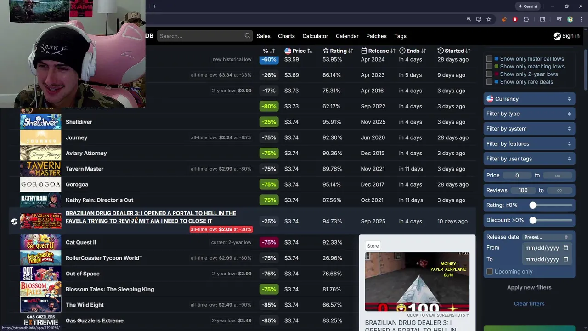This screenshot has width=588, height=331.
Task: Open the Journey game link
Action: point(76,137)
